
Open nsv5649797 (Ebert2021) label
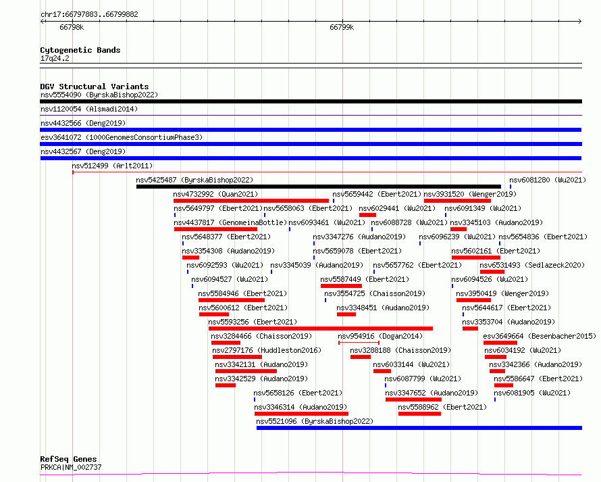click(x=218, y=208)
